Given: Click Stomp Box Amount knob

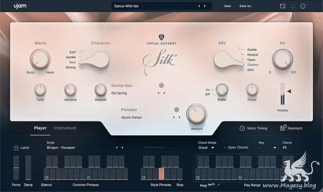Looking at the screenshot, I should coord(100,90).
